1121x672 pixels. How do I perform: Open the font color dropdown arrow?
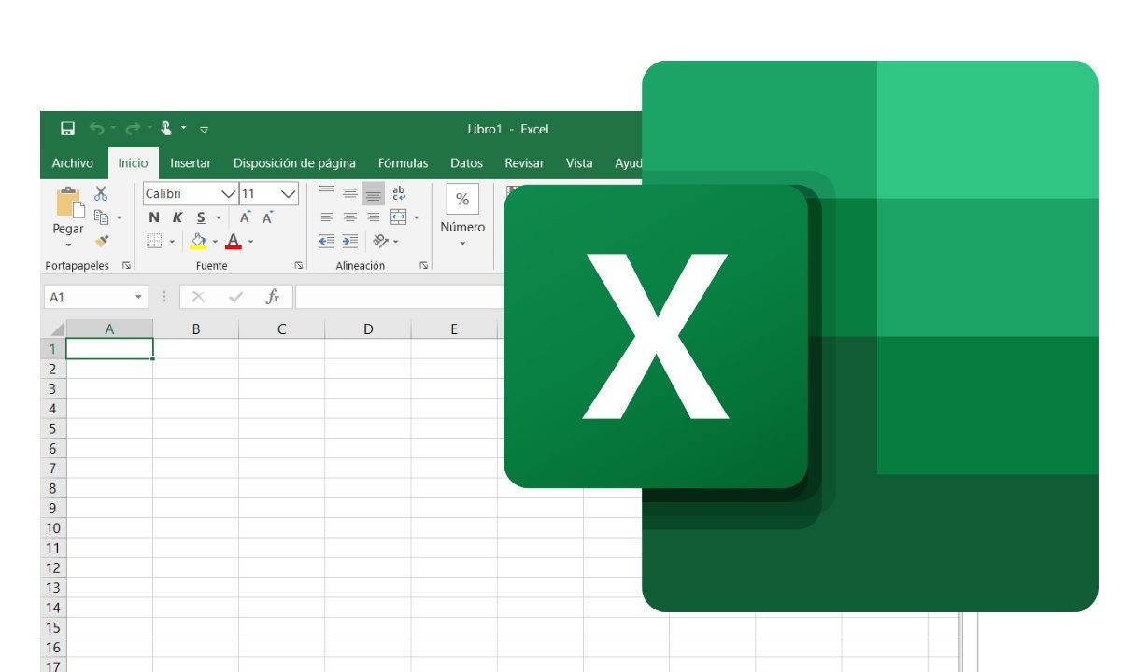(x=250, y=242)
